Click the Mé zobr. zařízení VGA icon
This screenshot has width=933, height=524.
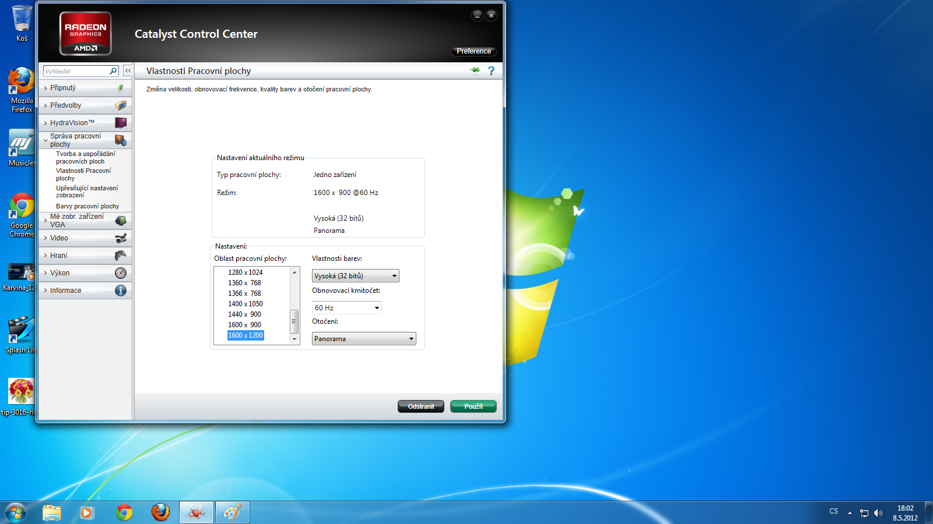pos(121,221)
